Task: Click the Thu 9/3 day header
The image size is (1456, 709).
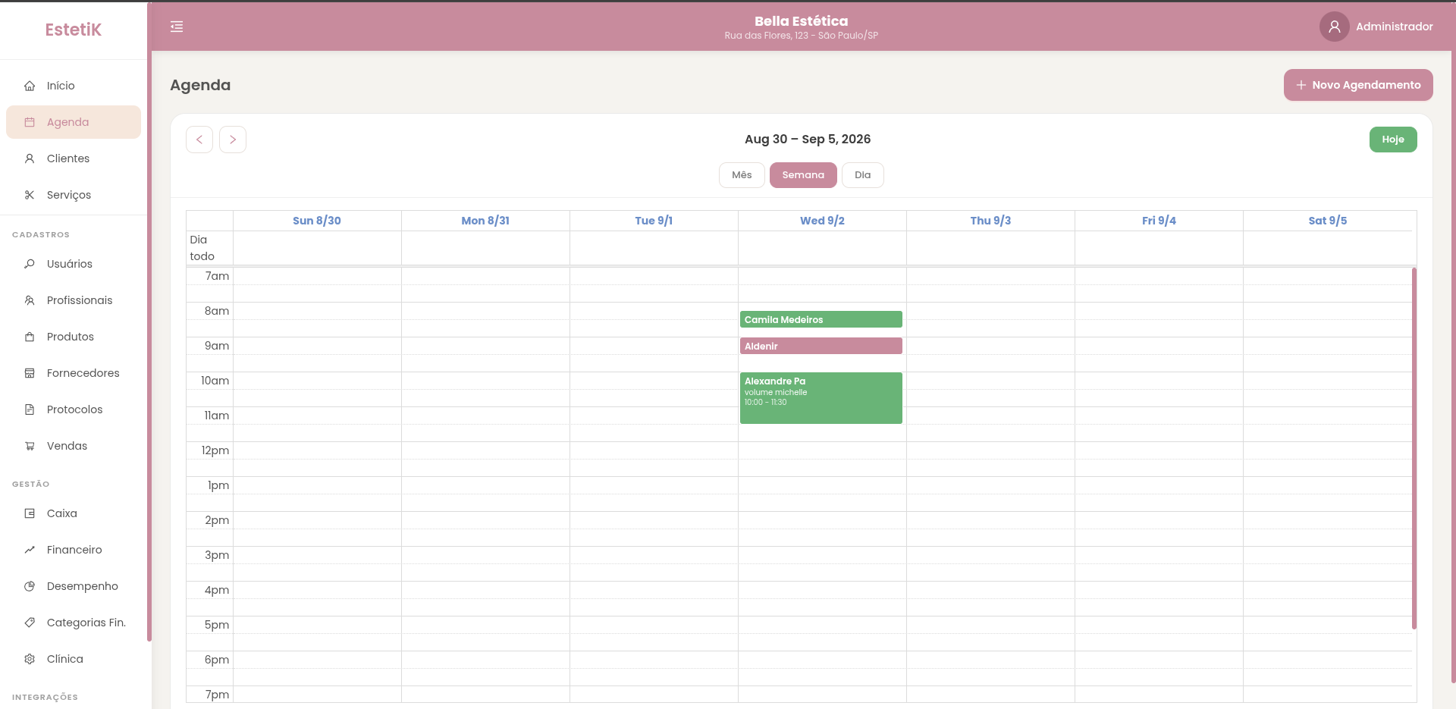Action: point(990,221)
